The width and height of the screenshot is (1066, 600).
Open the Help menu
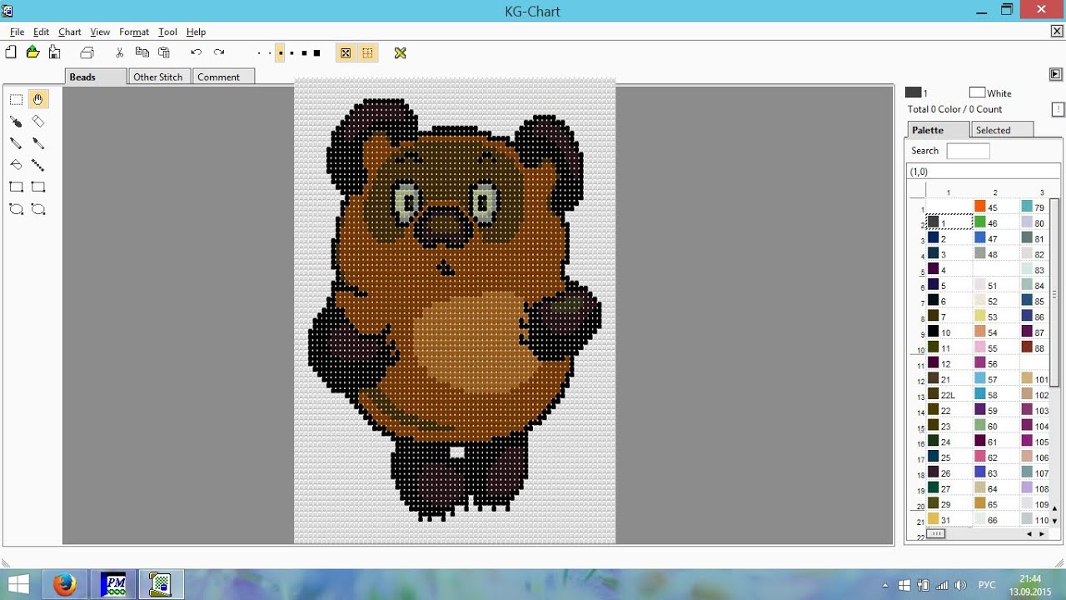[x=196, y=32]
